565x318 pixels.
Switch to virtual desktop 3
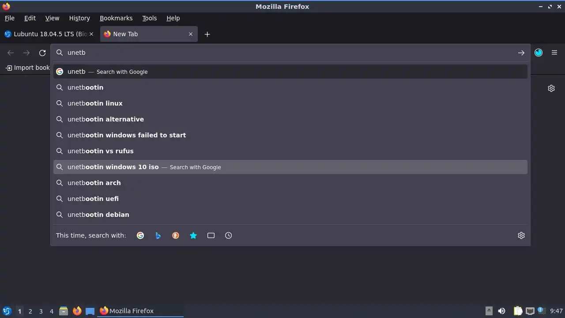tap(41, 311)
